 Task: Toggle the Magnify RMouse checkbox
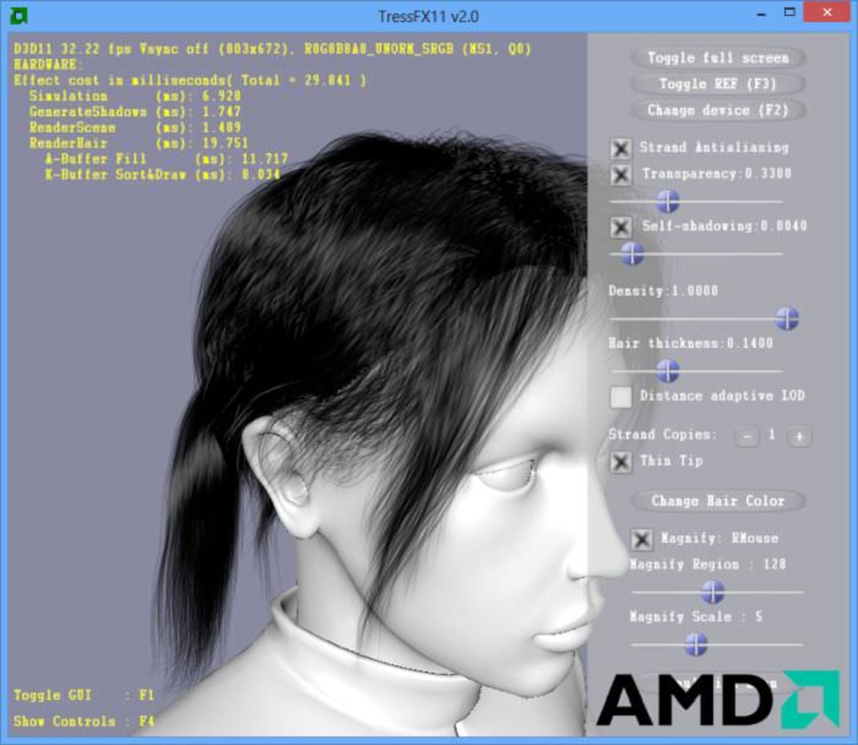pyautogui.click(x=642, y=540)
